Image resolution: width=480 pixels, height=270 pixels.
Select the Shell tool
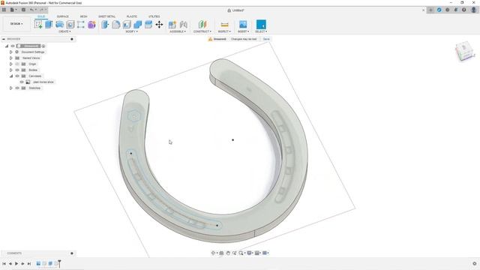(127, 25)
